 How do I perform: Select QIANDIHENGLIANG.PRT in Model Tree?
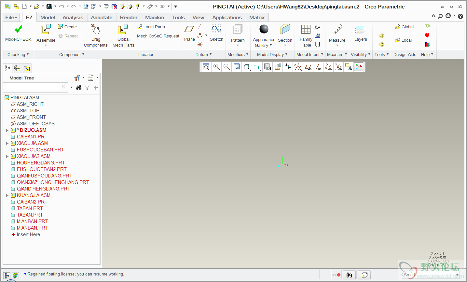[x=43, y=189]
